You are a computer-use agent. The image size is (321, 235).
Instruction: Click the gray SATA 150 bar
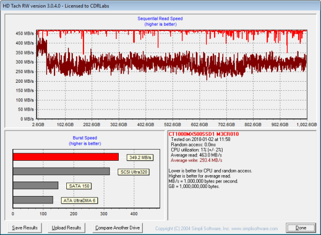[35, 185]
